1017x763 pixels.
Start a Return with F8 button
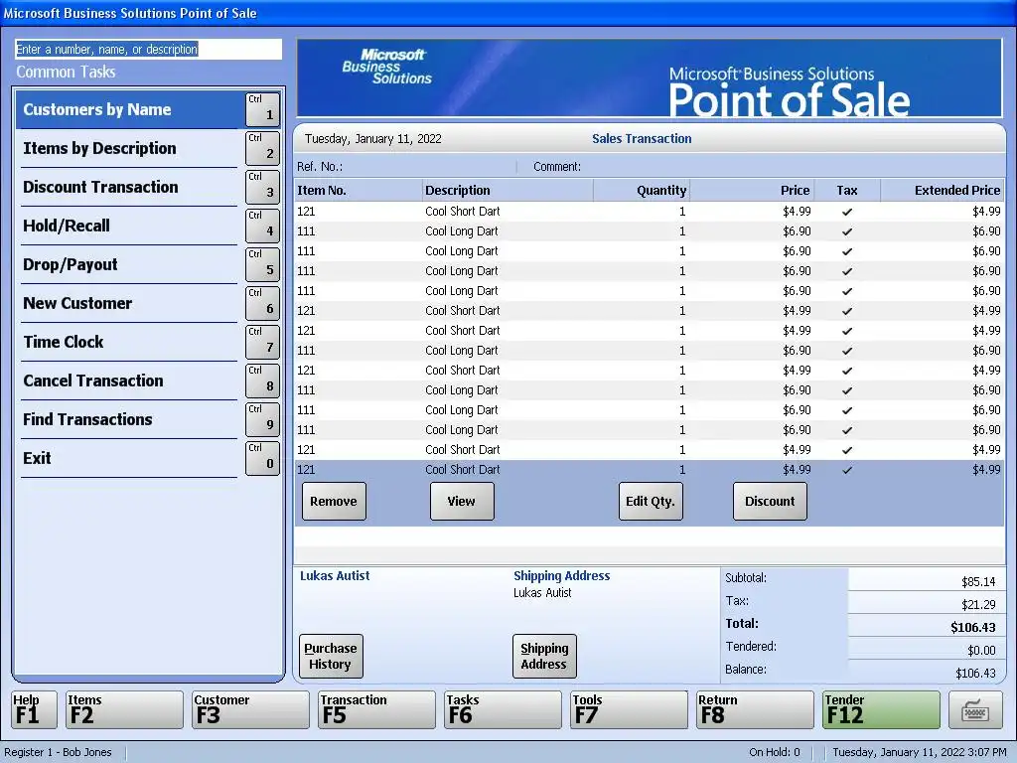[755, 709]
